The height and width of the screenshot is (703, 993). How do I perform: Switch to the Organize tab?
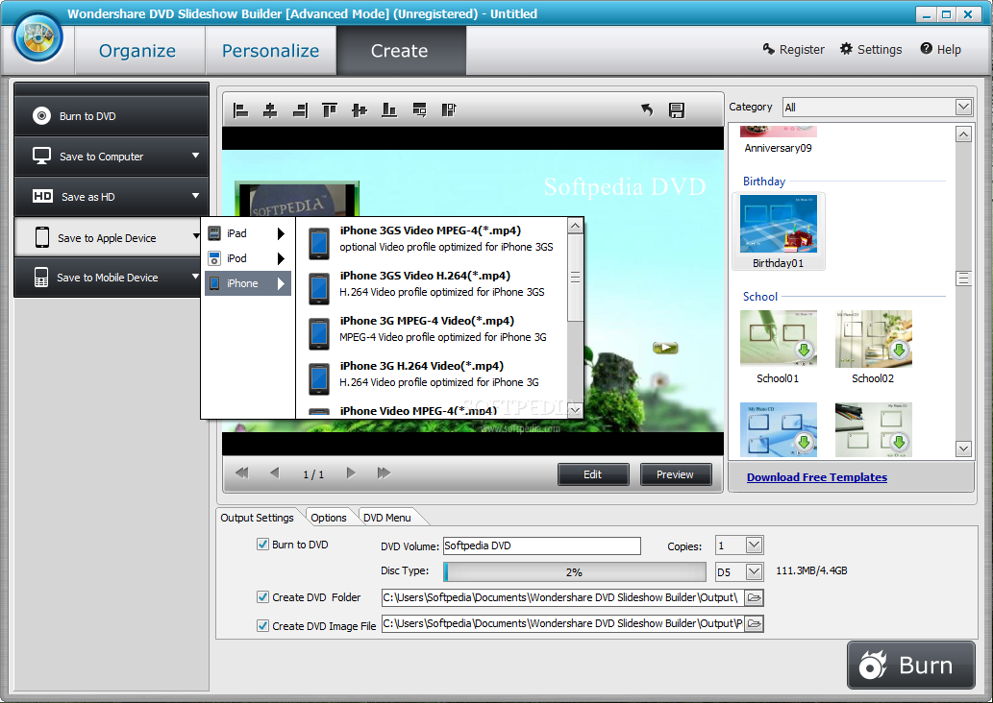[x=137, y=51]
